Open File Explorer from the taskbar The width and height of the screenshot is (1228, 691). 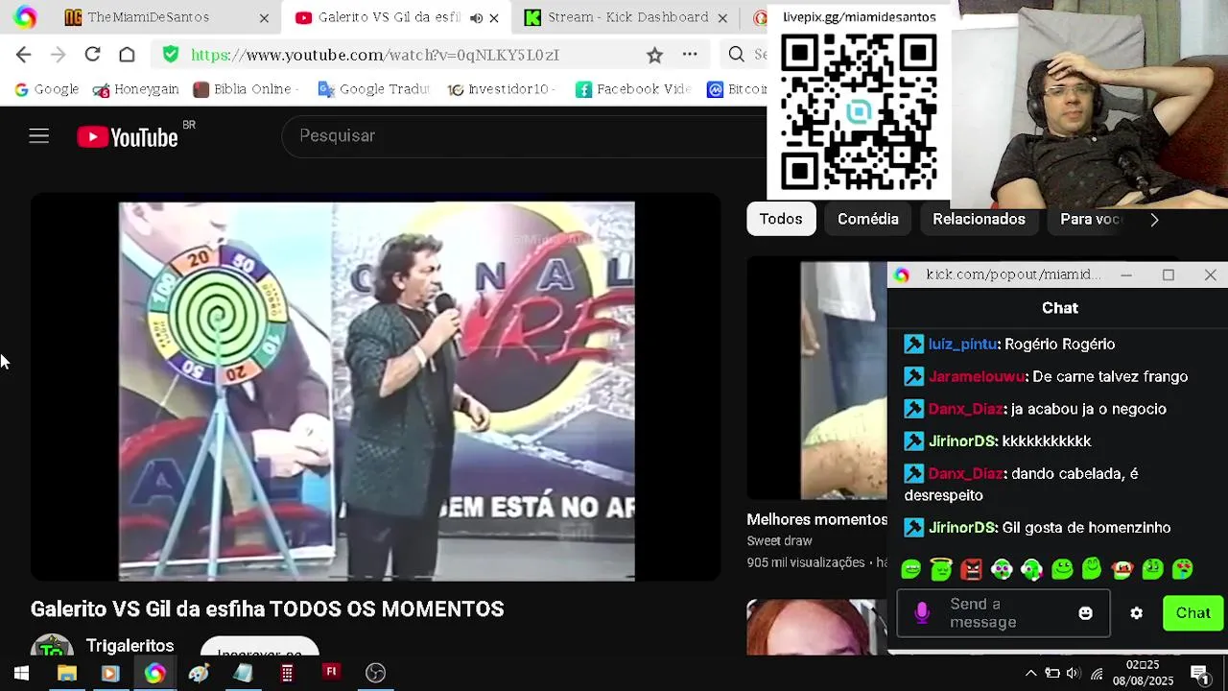click(66, 673)
